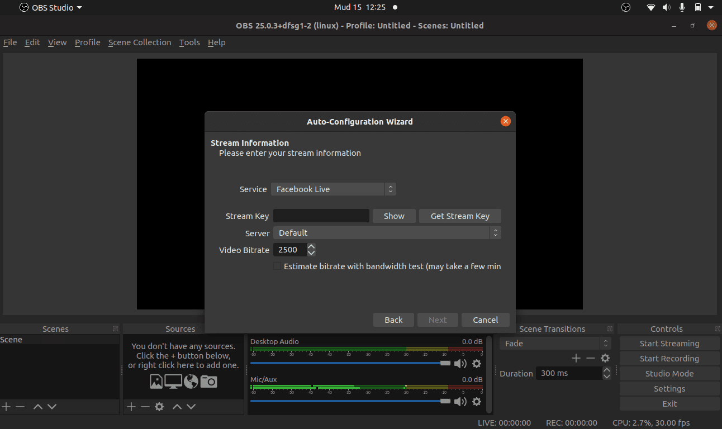Open Mic/Aux settings gear

point(477,402)
